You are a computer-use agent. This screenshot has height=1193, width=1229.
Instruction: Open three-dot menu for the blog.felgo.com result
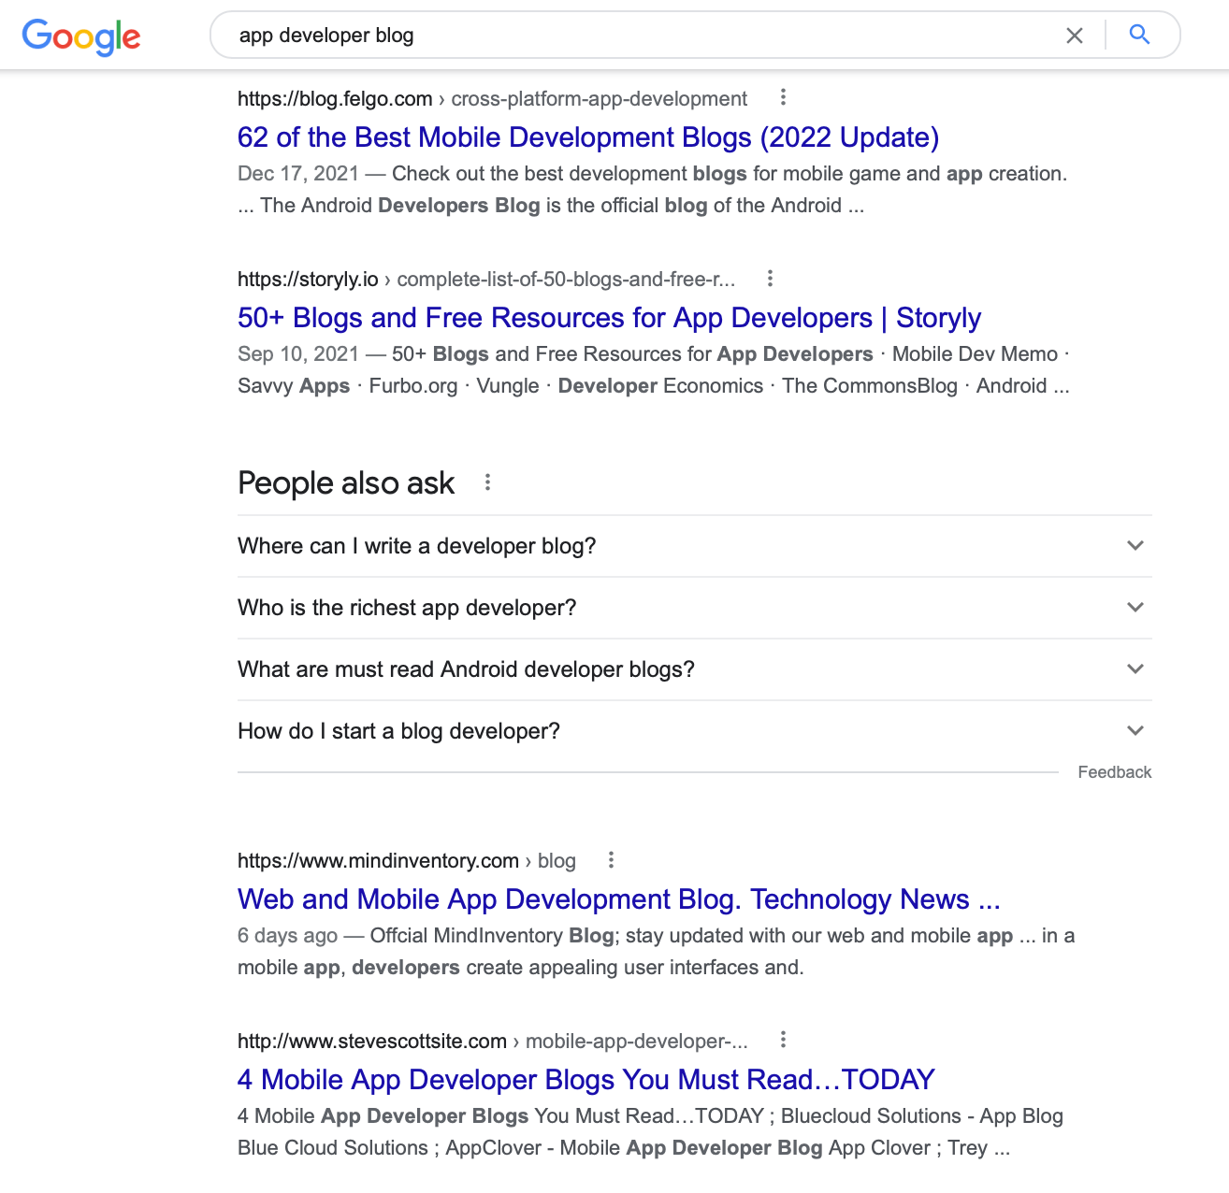tap(783, 97)
